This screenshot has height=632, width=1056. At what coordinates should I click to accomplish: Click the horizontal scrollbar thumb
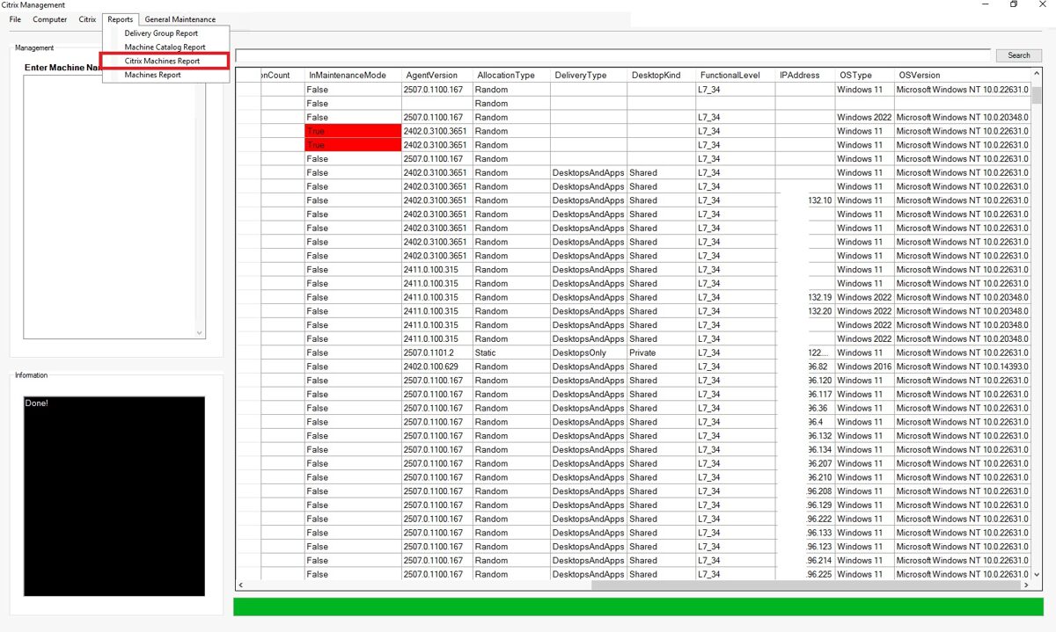pyautogui.click(x=806, y=585)
